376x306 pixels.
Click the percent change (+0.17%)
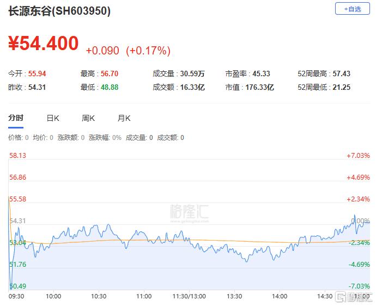[x=148, y=51]
